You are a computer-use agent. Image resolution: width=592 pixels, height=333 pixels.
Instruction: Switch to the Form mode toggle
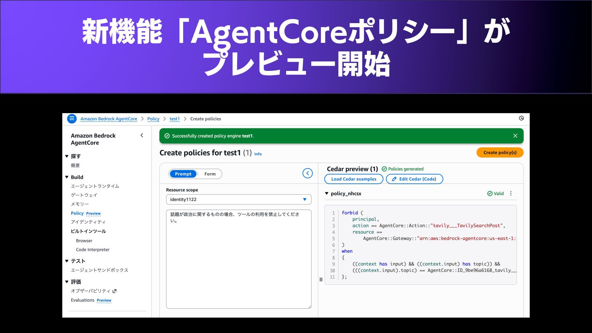click(x=210, y=174)
